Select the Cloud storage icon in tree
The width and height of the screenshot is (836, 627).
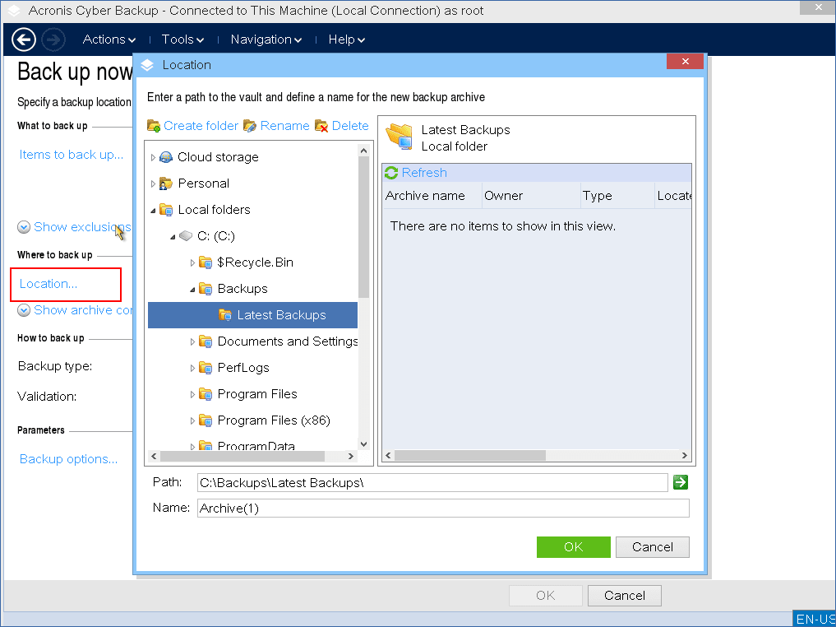coord(167,157)
